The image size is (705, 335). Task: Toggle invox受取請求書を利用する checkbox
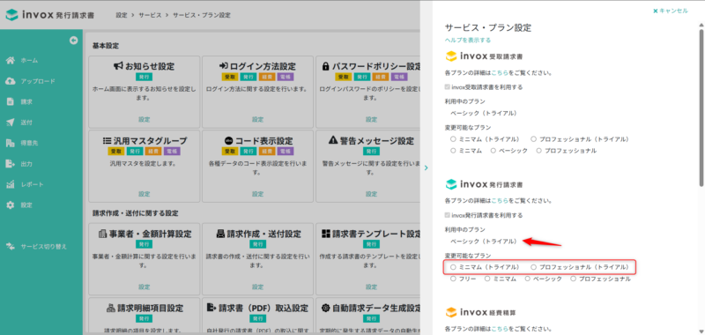pyautogui.click(x=448, y=86)
